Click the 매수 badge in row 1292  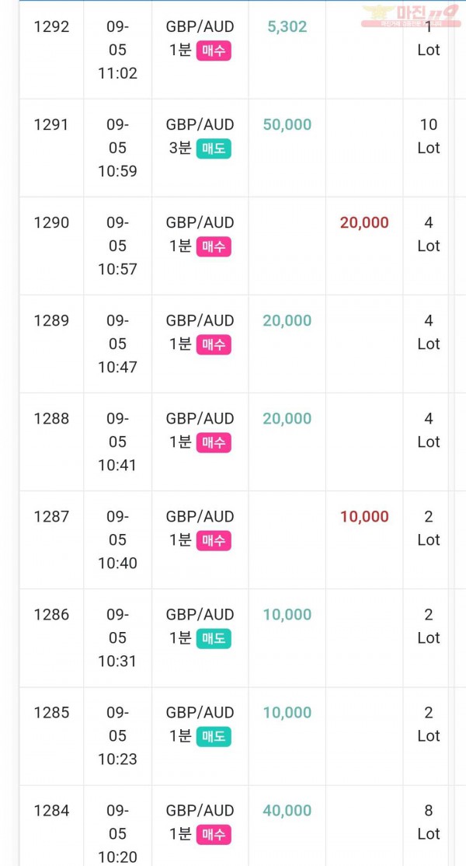tap(214, 51)
